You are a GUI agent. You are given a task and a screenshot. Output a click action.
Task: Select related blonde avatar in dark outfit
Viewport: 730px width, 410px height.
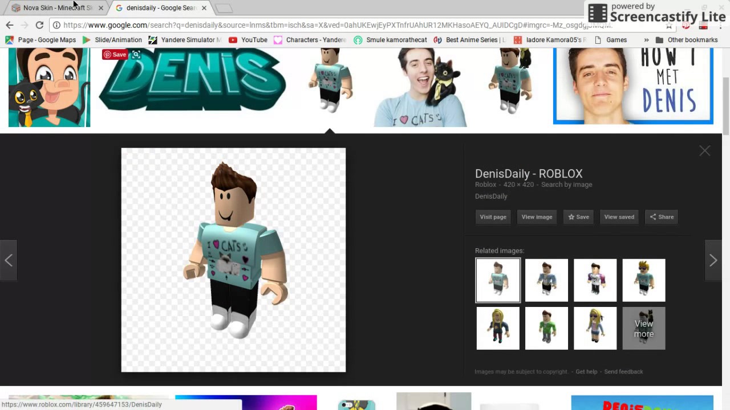[x=498, y=328]
